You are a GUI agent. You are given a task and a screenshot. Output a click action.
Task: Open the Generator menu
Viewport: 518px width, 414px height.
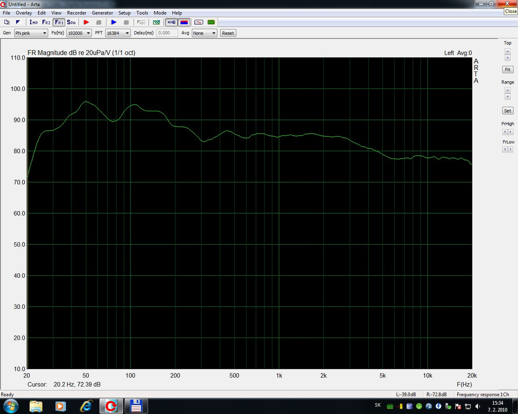tap(103, 13)
